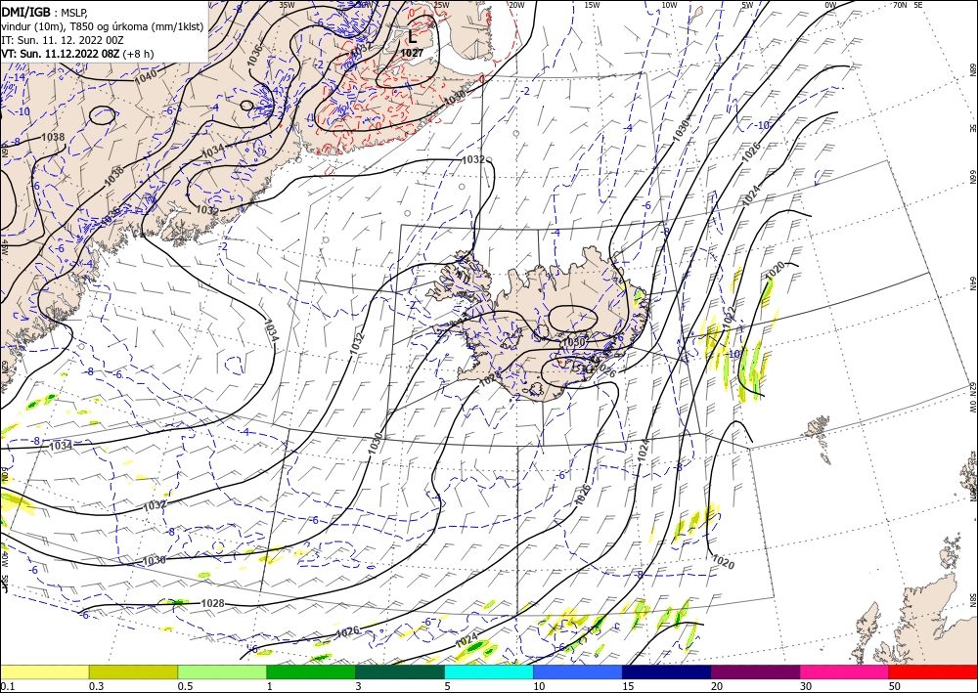
Task: Select the dark green 3–5 legend swatch
Action: pos(400,671)
